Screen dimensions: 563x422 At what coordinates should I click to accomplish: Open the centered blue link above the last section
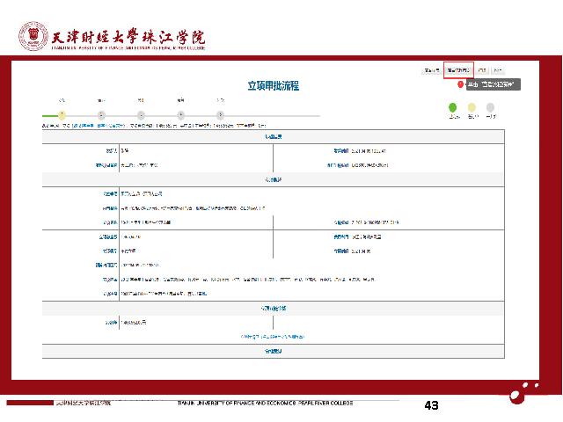[273, 337]
